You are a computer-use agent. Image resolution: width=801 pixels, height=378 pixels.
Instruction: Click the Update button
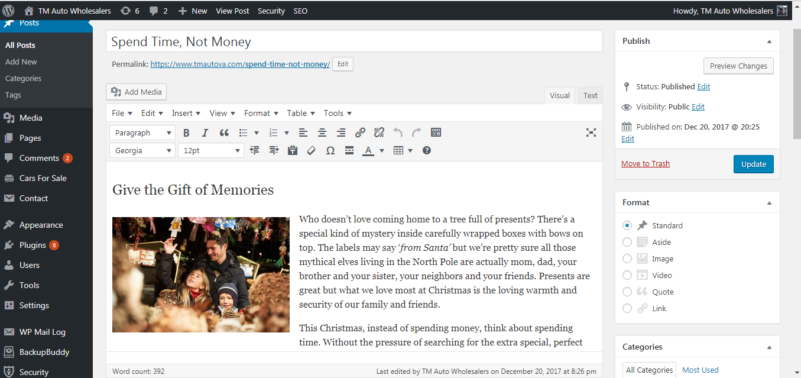point(754,164)
